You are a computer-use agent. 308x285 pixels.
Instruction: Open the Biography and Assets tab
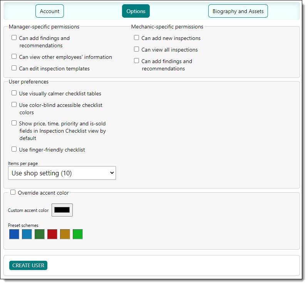click(x=238, y=11)
